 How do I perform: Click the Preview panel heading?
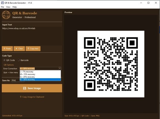coord(68,12)
